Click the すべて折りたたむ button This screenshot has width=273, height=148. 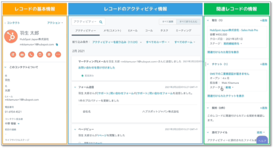[x=189, y=22]
